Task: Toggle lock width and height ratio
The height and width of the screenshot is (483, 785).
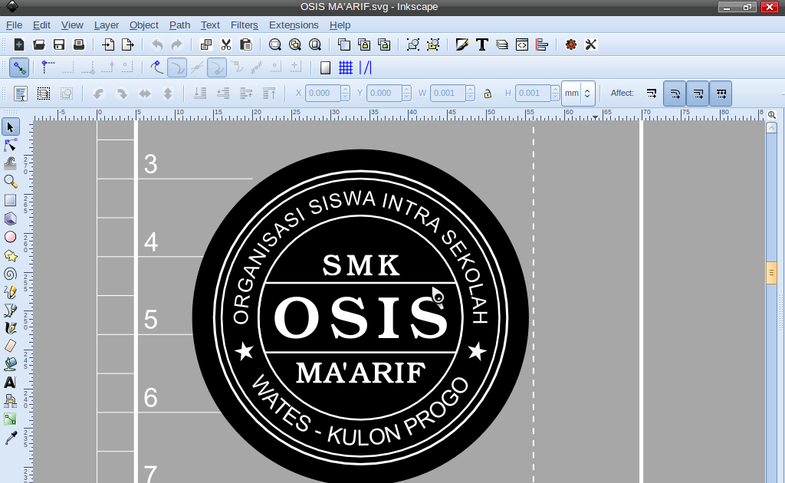Action: 488,93
